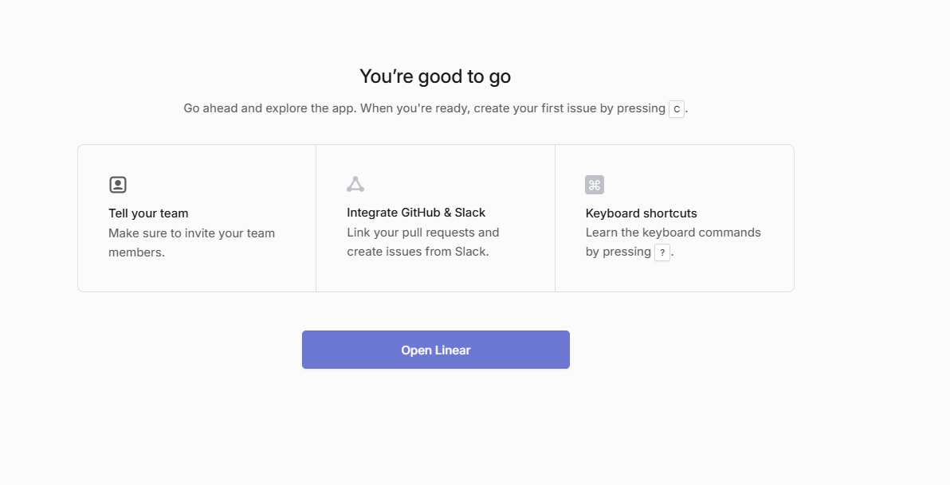Click the GitHub & Slack integration triangle icon
This screenshot has width=950, height=485.
pyautogui.click(x=355, y=185)
